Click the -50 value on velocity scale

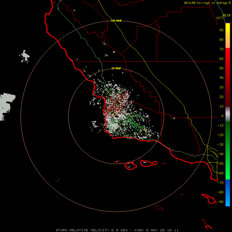[x=220, y=164]
